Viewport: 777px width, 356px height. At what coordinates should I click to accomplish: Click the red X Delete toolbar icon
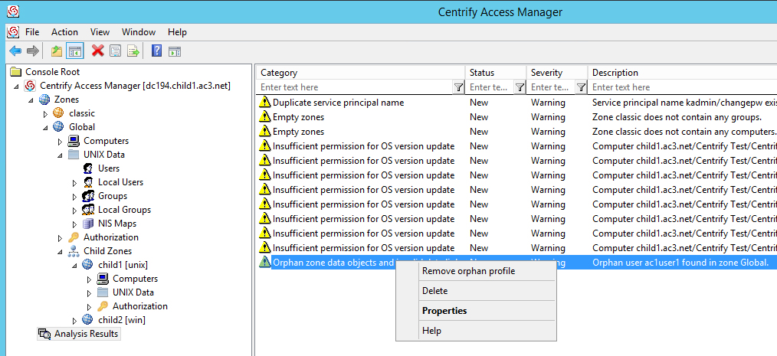pos(97,51)
